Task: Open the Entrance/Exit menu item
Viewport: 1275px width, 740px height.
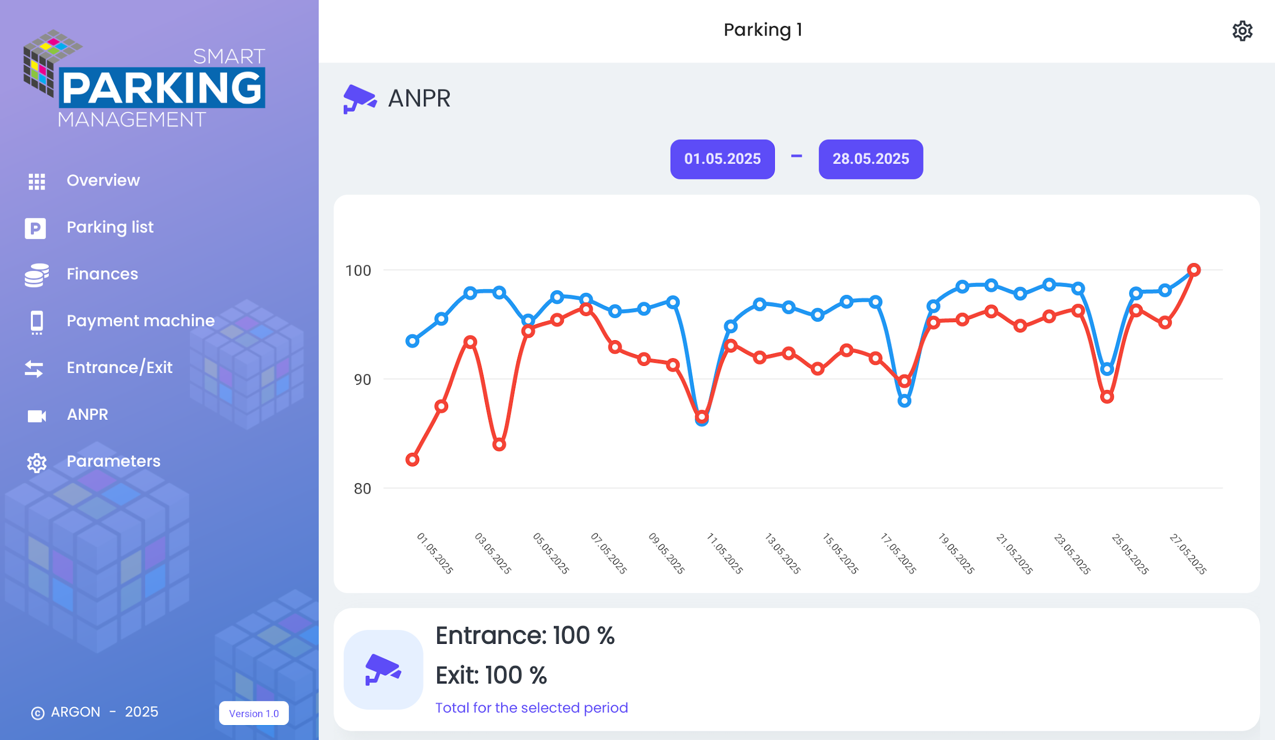Action: [119, 367]
